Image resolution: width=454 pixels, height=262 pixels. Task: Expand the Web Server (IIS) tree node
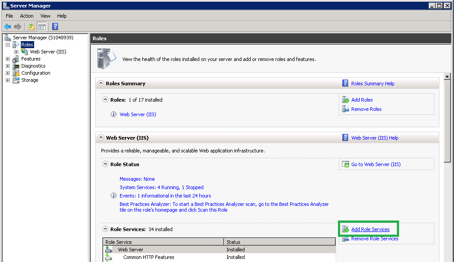(16, 52)
